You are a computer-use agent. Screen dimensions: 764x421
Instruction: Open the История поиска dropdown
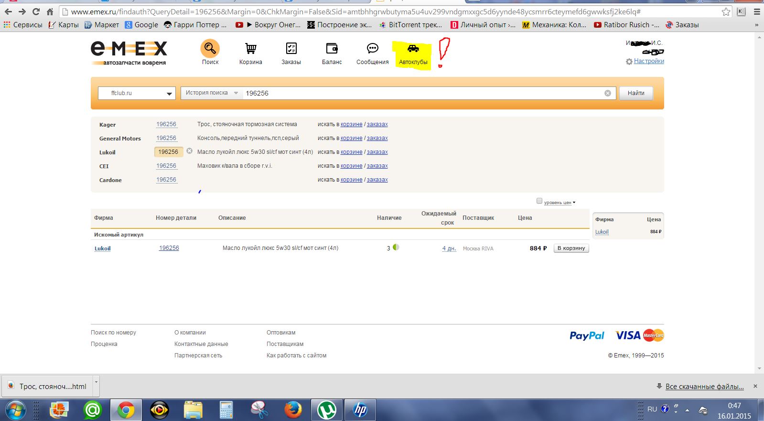(212, 93)
